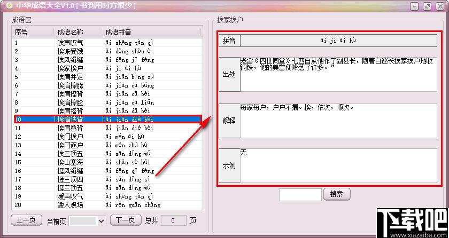Click the 序号 column header
449x238 pixels.
[x=33, y=32]
